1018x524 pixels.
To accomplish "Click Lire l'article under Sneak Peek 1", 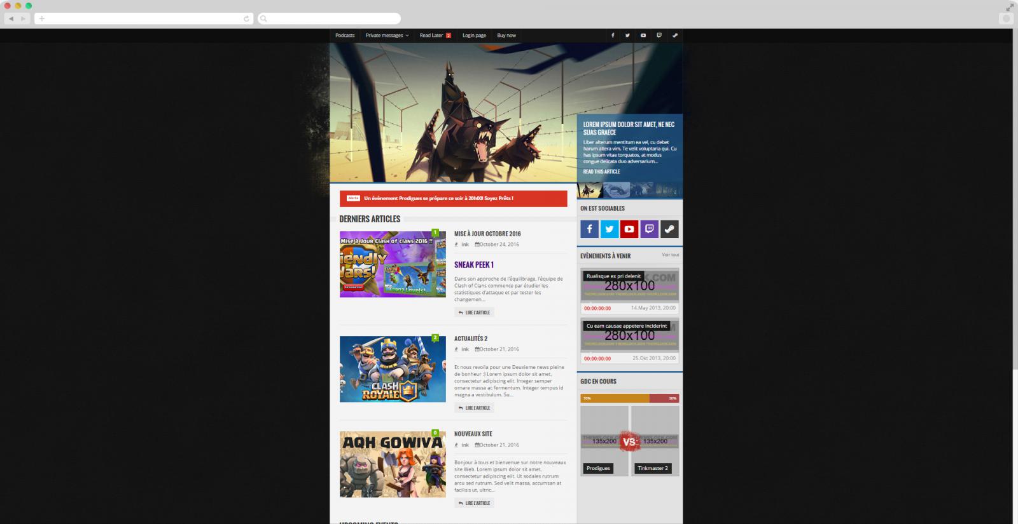I will [474, 312].
